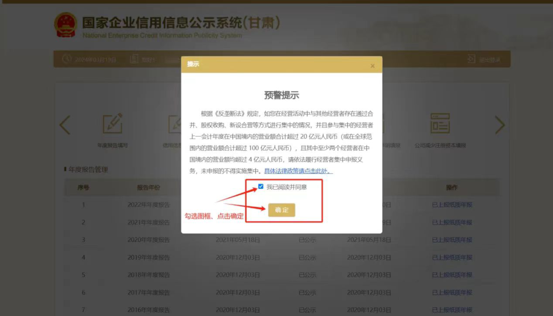
Task: Click the 报告年份 column header
Action: pos(148,188)
